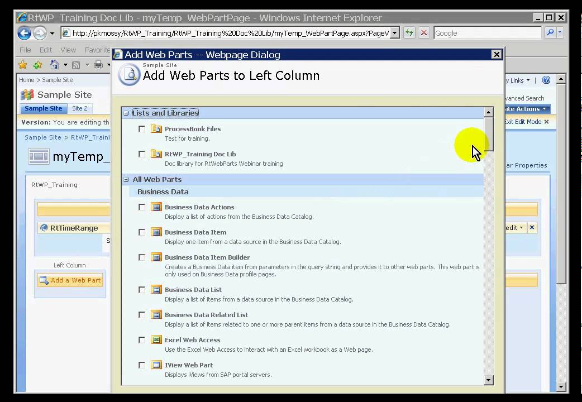
Task: Click the Home page icon
Action: (55, 65)
